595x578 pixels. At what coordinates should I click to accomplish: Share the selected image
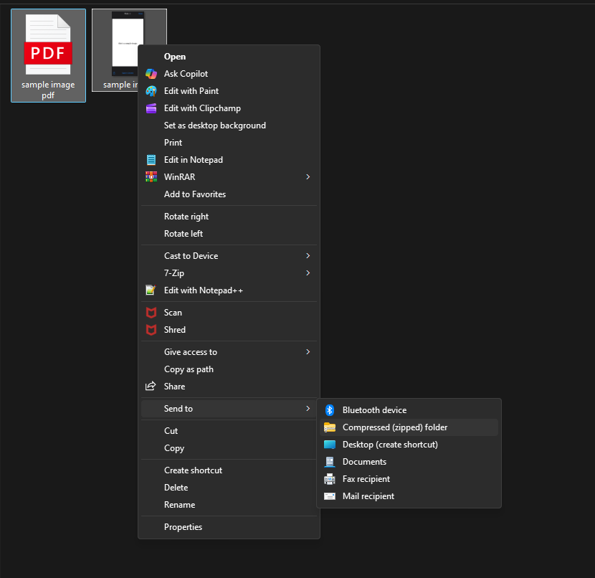[176, 386]
